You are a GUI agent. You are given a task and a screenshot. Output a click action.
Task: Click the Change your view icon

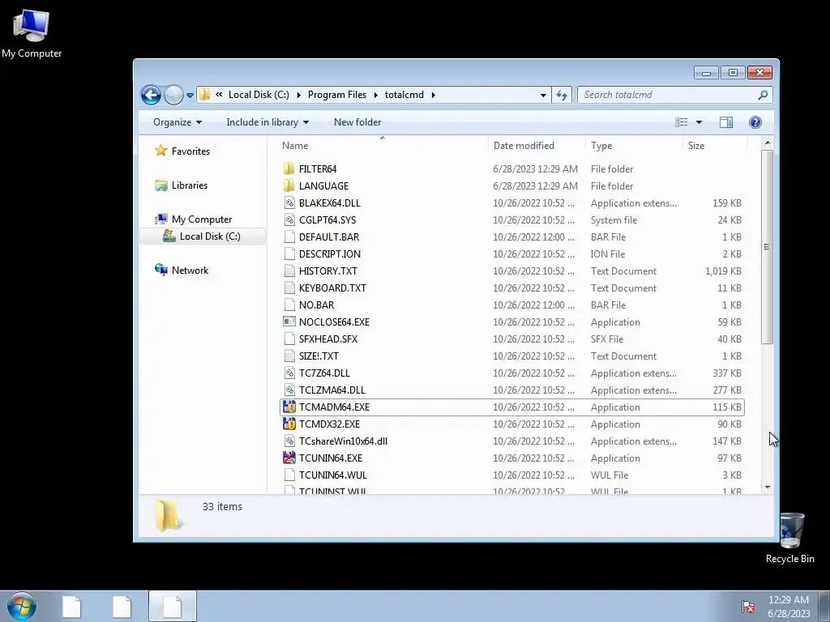(x=681, y=122)
